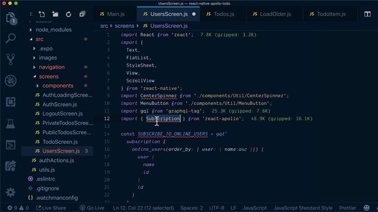Collapse the src folder

40,39
